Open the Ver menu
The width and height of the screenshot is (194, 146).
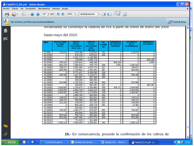click(x=22, y=8)
